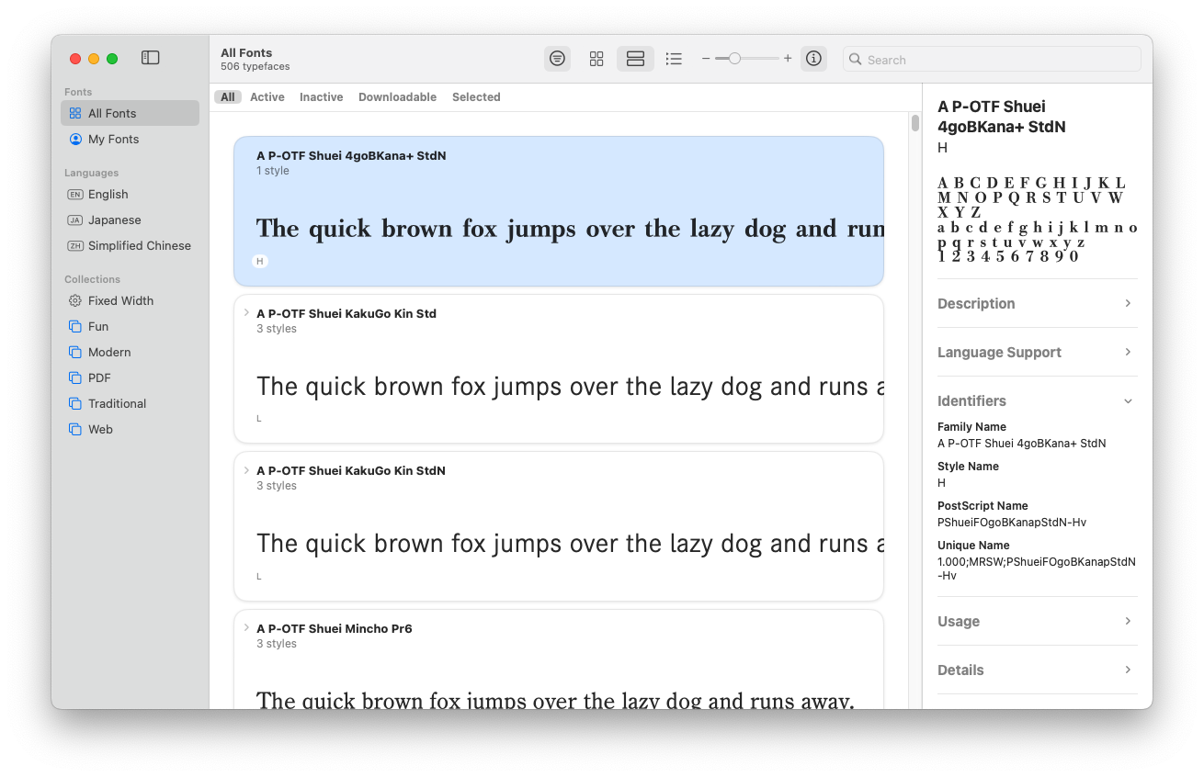1204x777 pixels.
Task: Choose English language filter
Action: tap(130, 194)
